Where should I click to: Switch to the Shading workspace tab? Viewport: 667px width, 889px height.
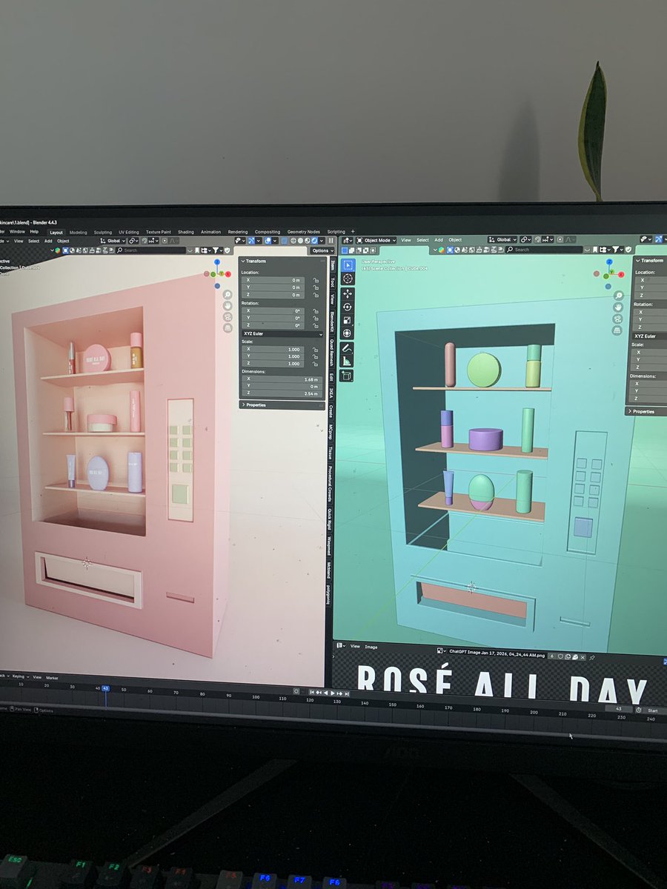[185, 232]
